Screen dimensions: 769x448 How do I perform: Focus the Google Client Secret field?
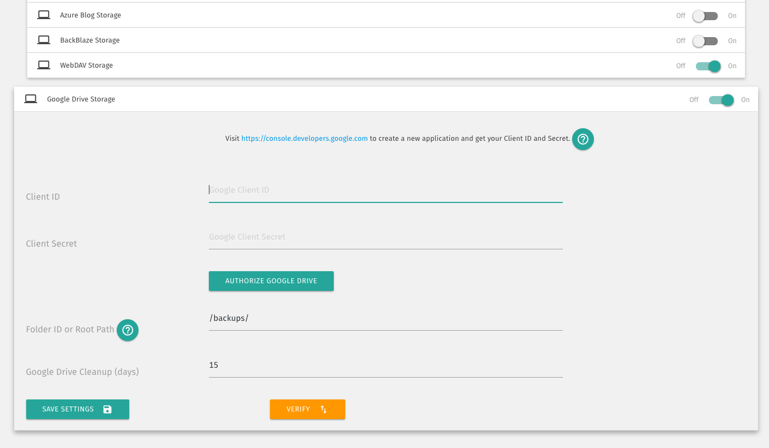(386, 237)
